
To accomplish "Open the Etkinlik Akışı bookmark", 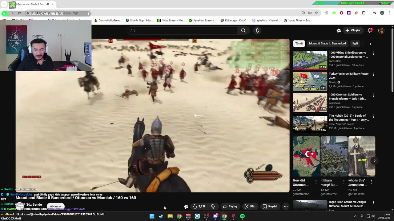I will pos(139,21).
